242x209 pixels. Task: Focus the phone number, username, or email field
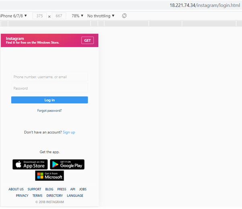pyautogui.click(x=49, y=77)
